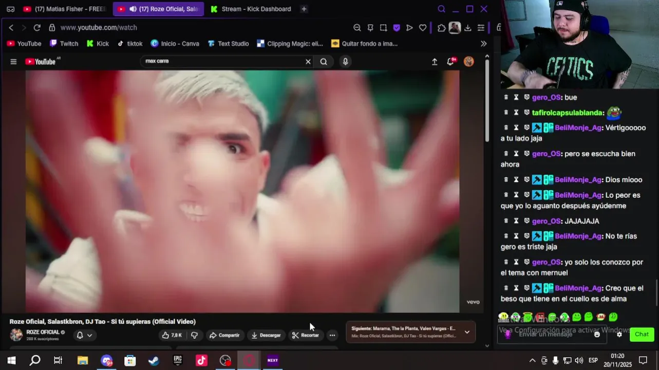Bookmark page with the heart icon
The height and width of the screenshot is (370, 659).
(423, 28)
